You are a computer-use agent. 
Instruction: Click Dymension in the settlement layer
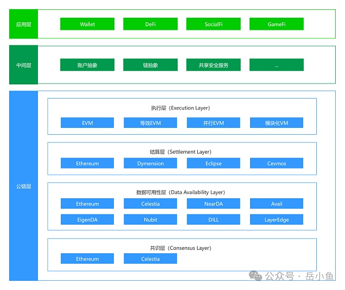point(150,163)
